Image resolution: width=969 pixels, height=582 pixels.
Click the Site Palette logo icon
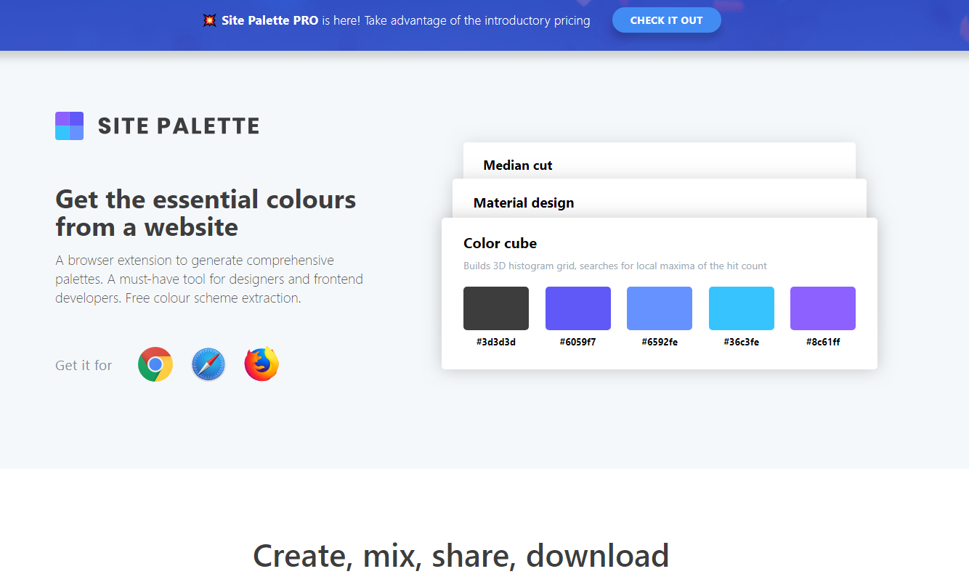(70, 126)
